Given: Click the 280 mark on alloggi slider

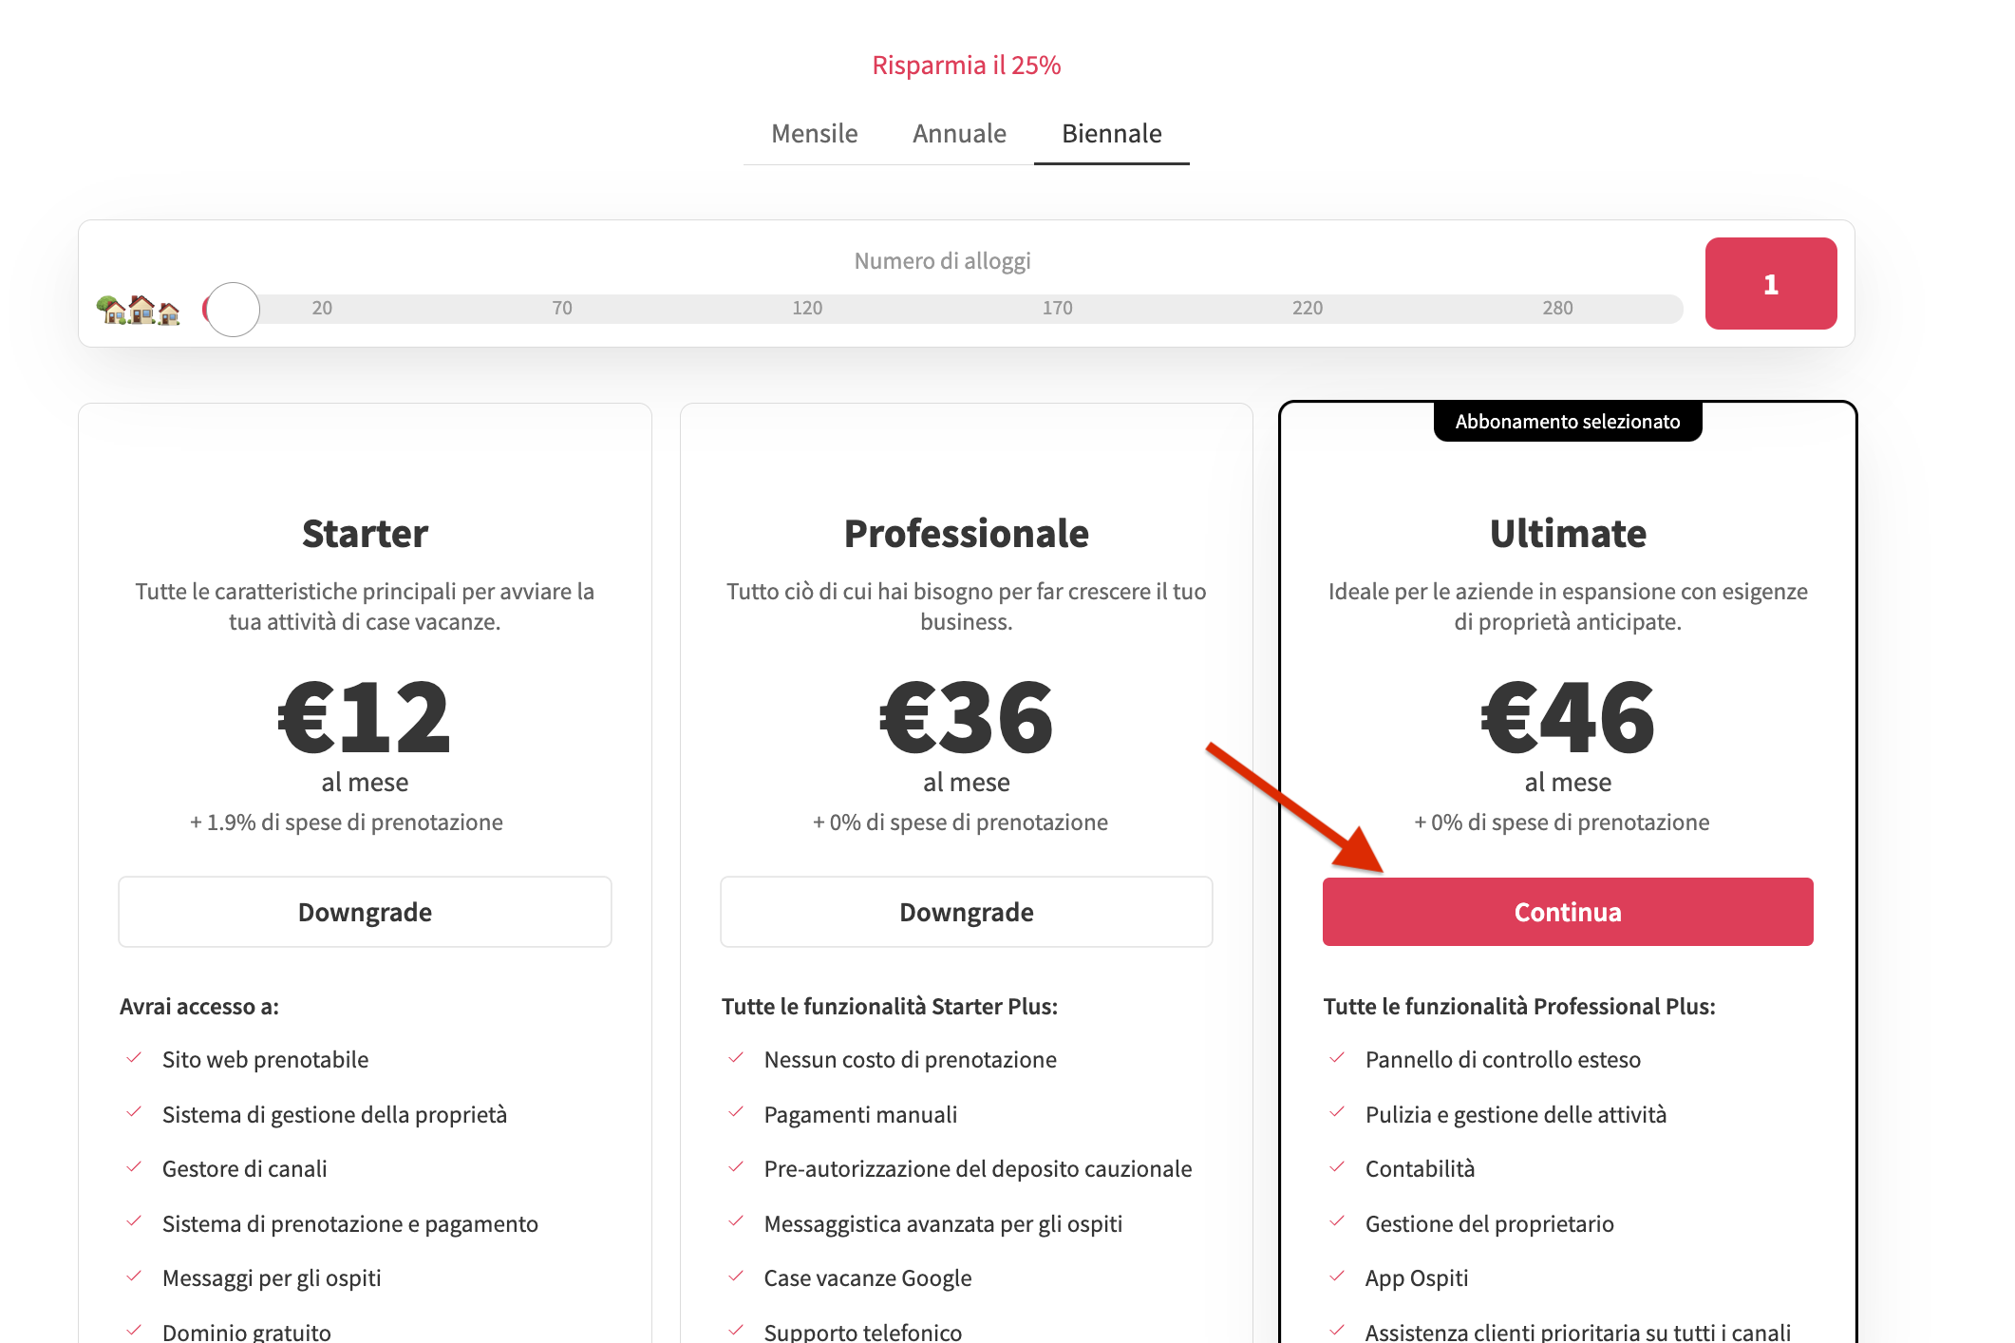Looking at the screenshot, I should (x=1557, y=308).
